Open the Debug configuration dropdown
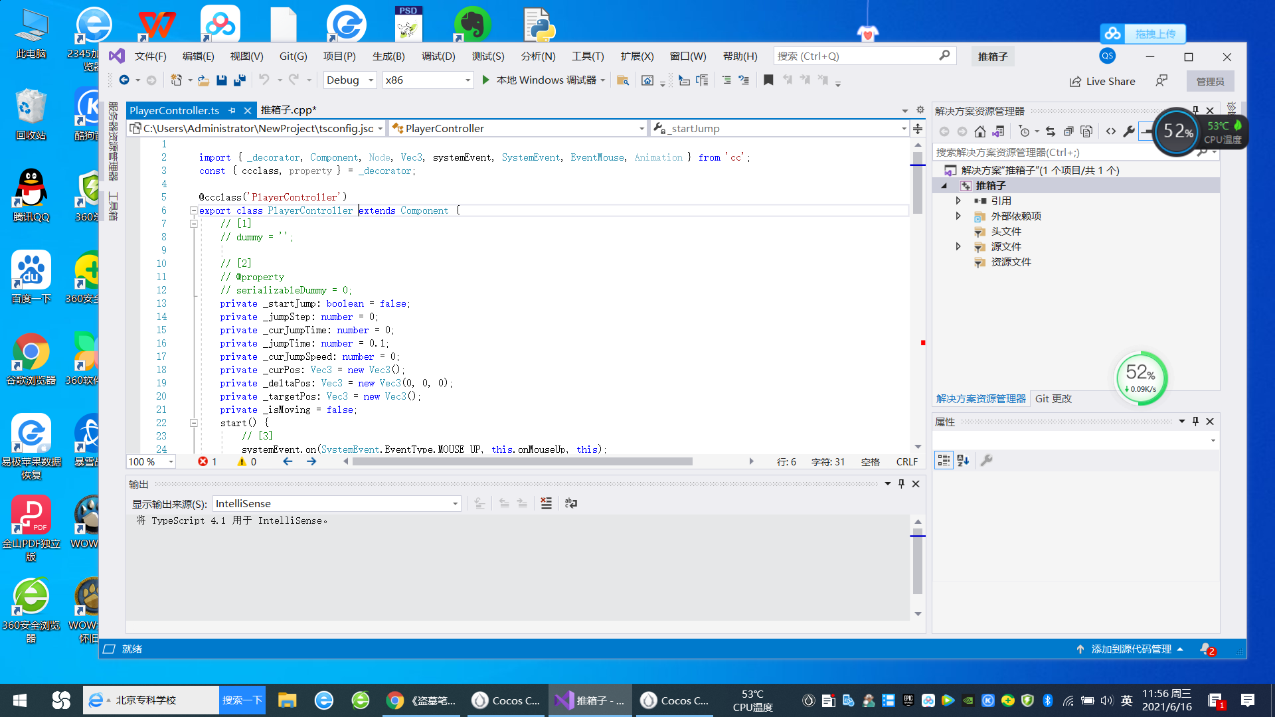The width and height of the screenshot is (1275, 717). click(x=371, y=80)
